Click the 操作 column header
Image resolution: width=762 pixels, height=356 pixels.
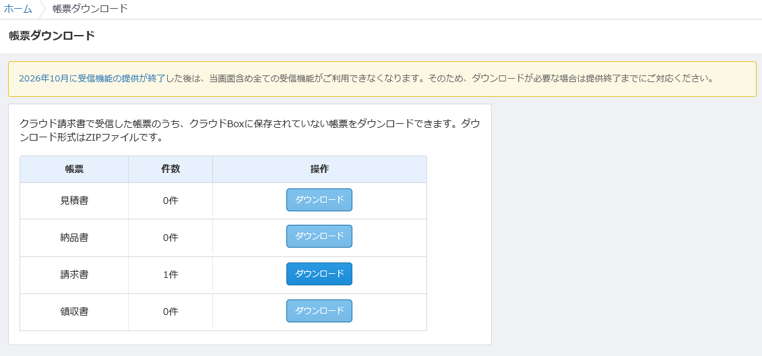point(319,170)
